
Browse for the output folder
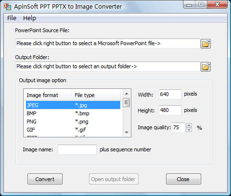click(205, 67)
